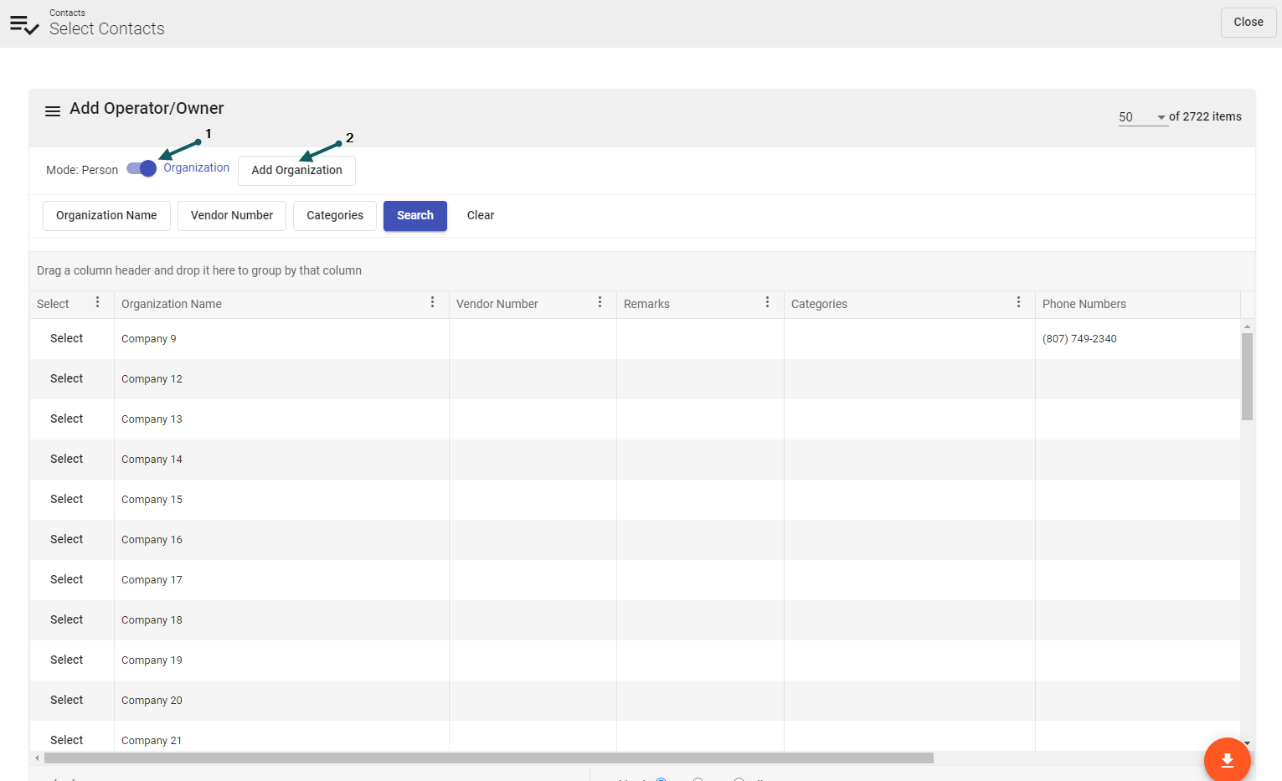Open Remarks column options menu

[x=767, y=302]
